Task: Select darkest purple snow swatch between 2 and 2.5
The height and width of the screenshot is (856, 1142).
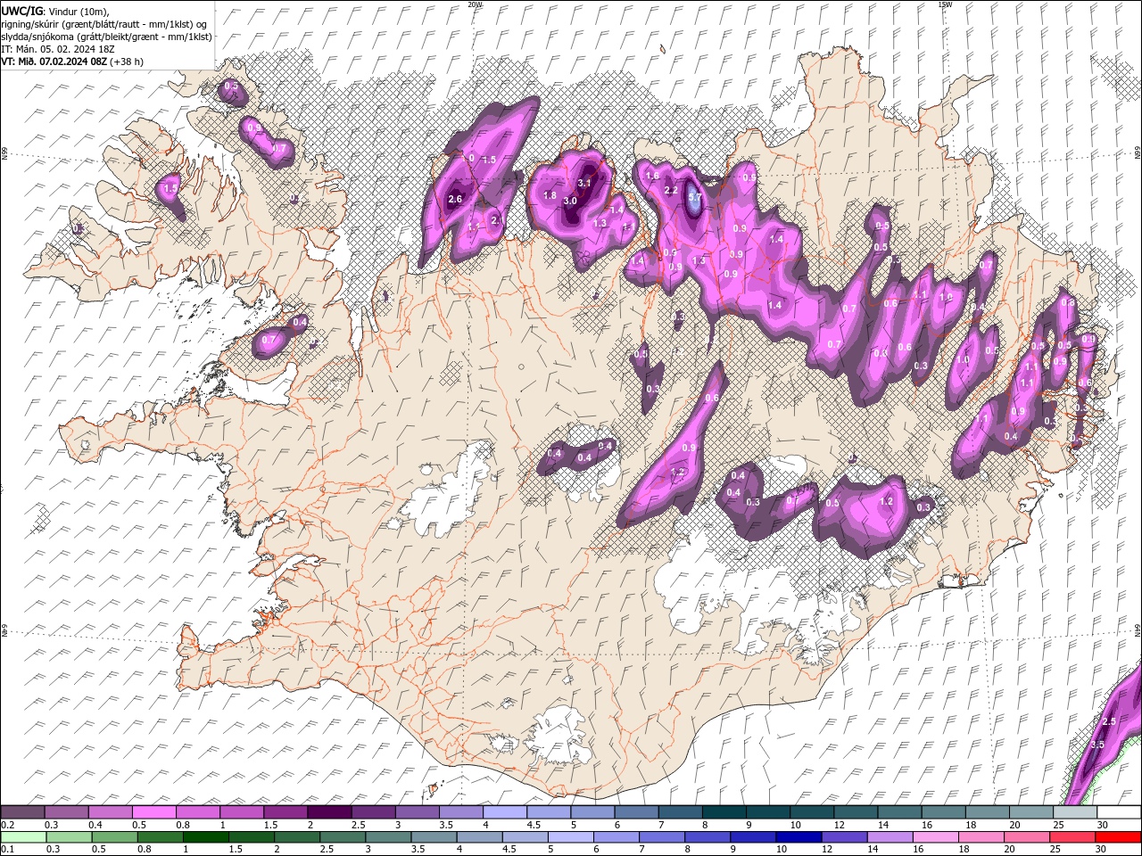Action: 329,812
